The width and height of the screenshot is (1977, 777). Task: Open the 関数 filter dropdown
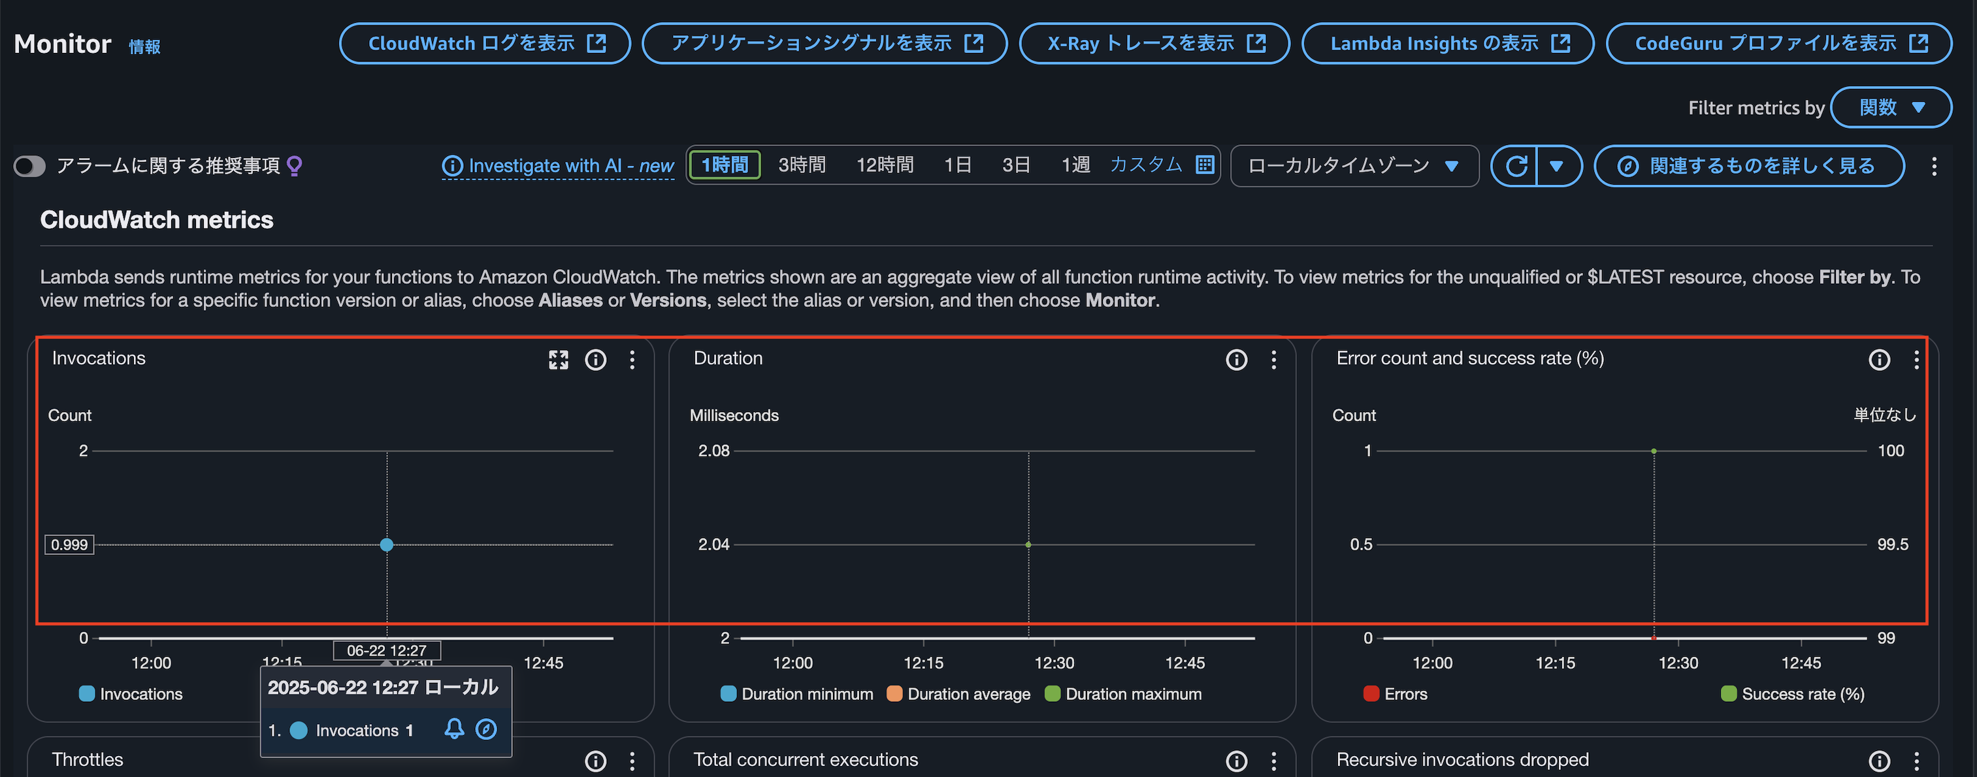pos(1891,107)
